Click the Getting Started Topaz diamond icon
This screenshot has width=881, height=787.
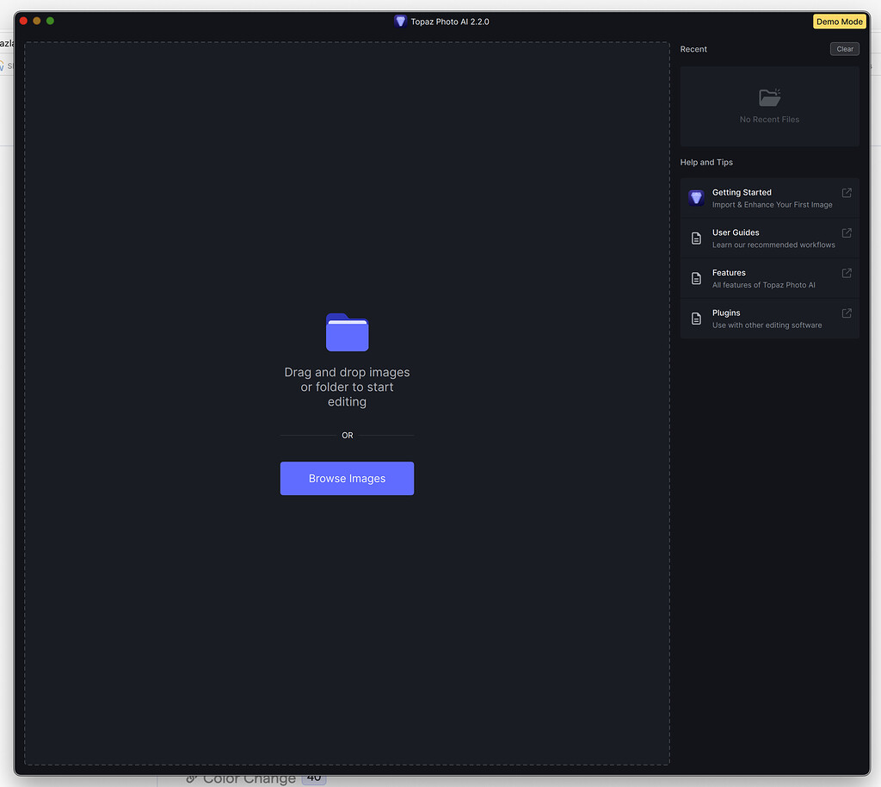tap(696, 198)
